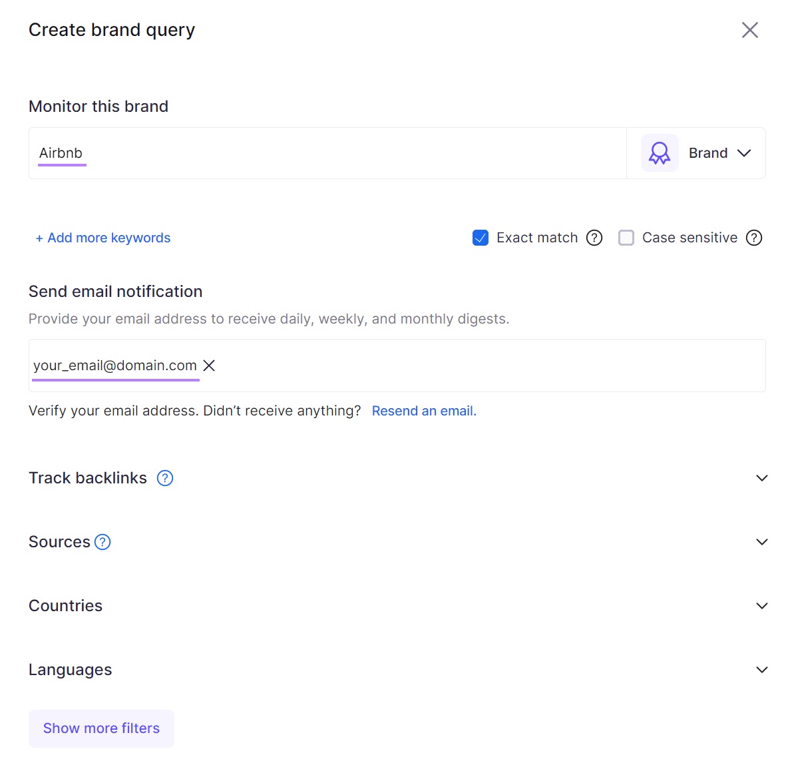Click the Sources help icon
Screen dimensions: 794x765
pyautogui.click(x=102, y=542)
